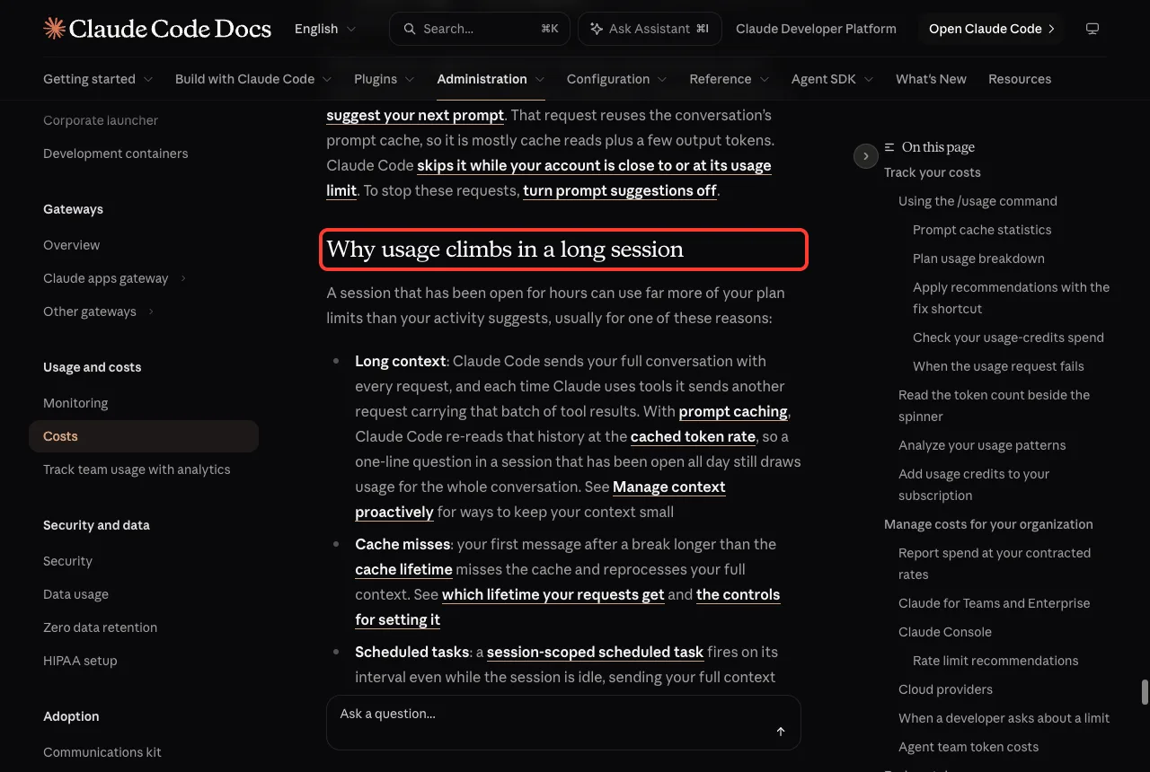Open session-scoped scheduled task link

(595, 652)
